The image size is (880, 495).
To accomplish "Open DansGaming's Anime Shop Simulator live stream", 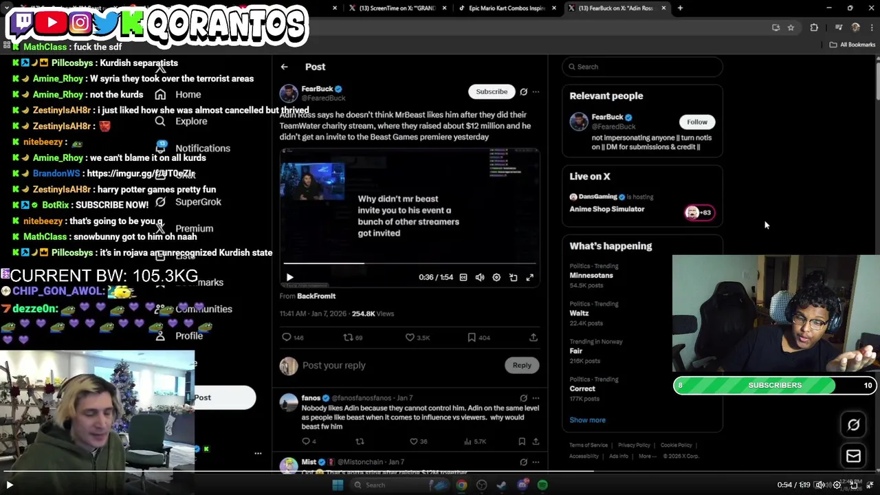I will [642, 203].
